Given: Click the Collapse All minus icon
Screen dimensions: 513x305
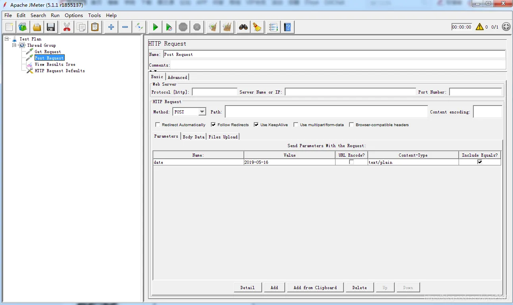Looking at the screenshot, I should 125,27.
